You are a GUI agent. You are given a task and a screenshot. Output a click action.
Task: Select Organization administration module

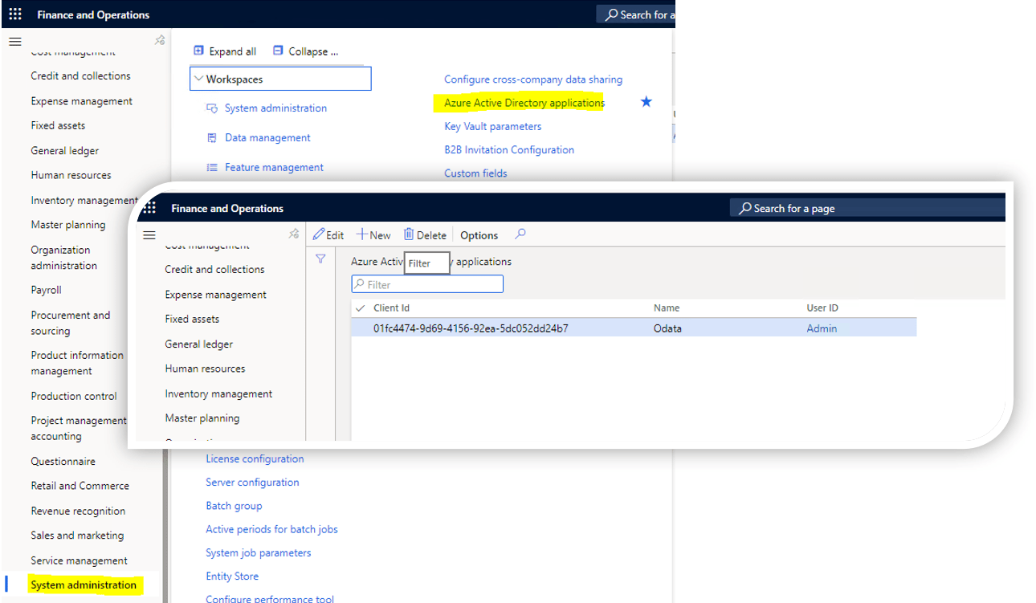pos(63,257)
